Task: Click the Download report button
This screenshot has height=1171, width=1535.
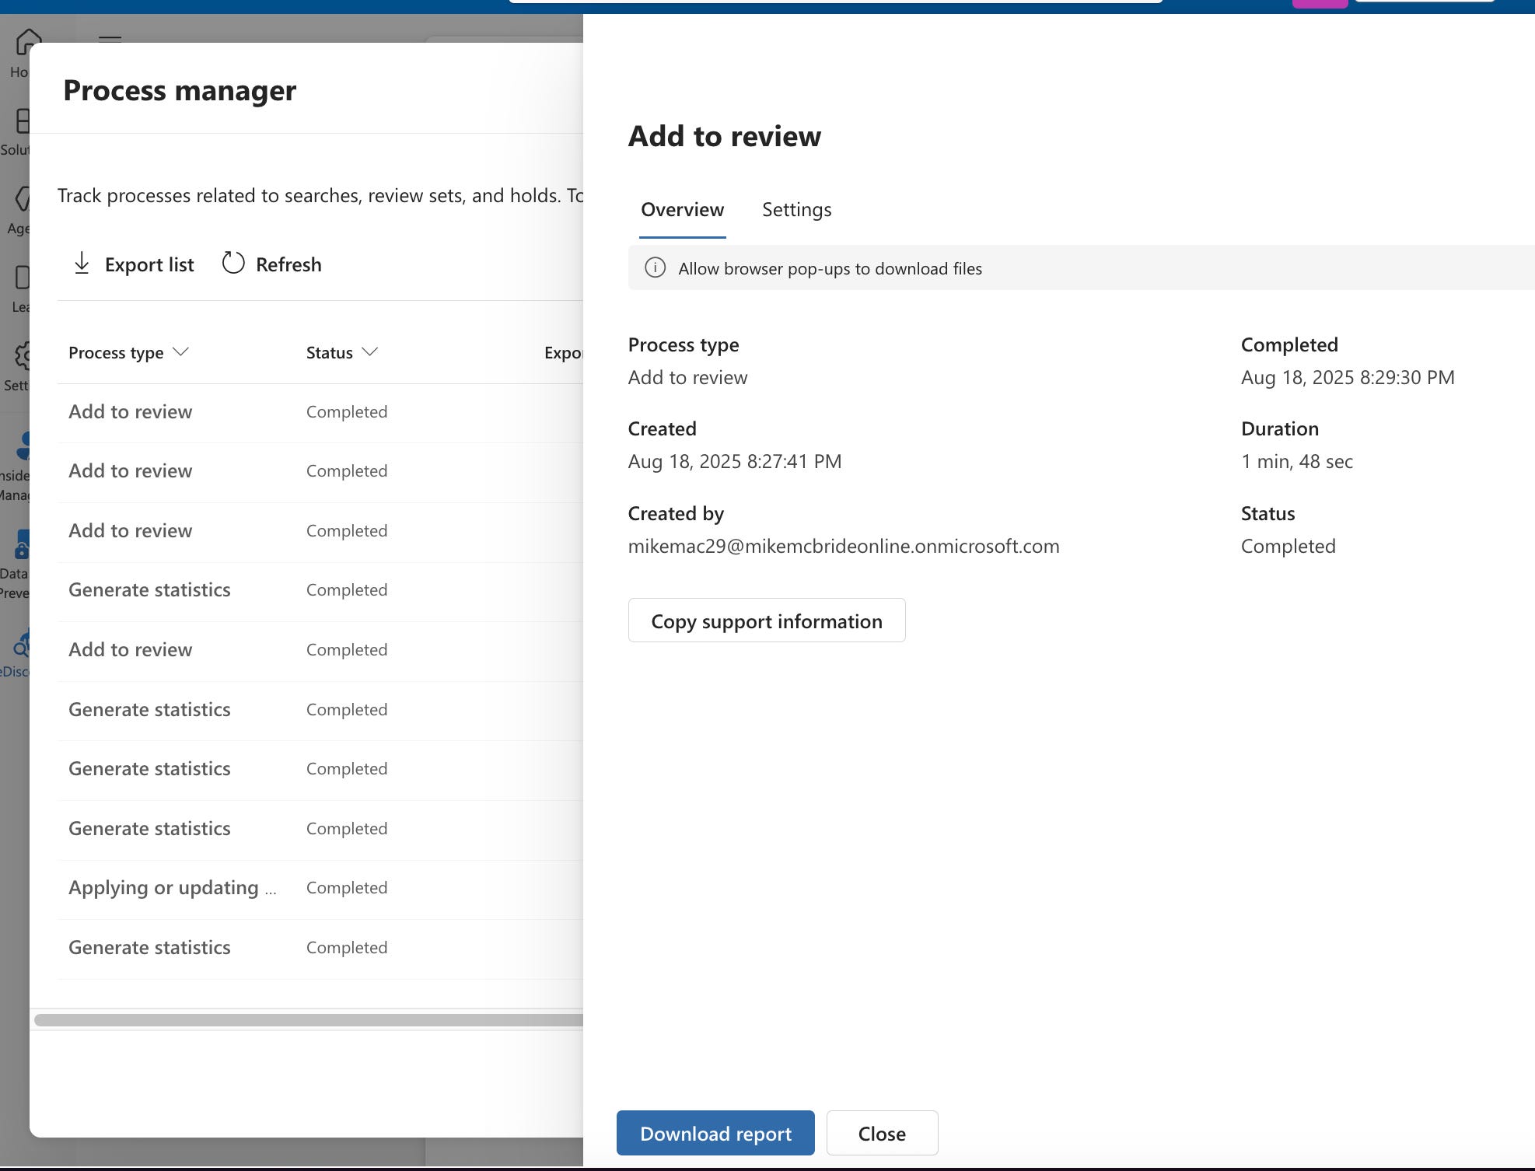Action: coord(715,1133)
